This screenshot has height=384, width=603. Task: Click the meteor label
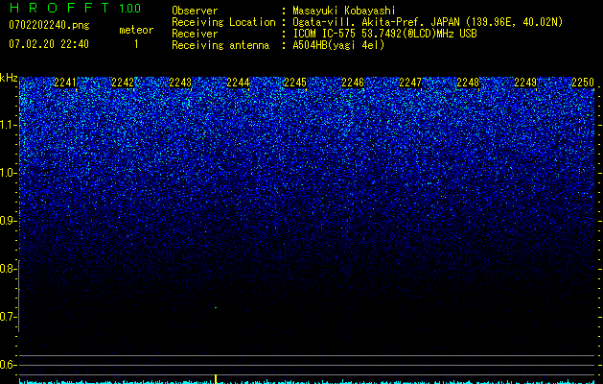pyautogui.click(x=136, y=30)
